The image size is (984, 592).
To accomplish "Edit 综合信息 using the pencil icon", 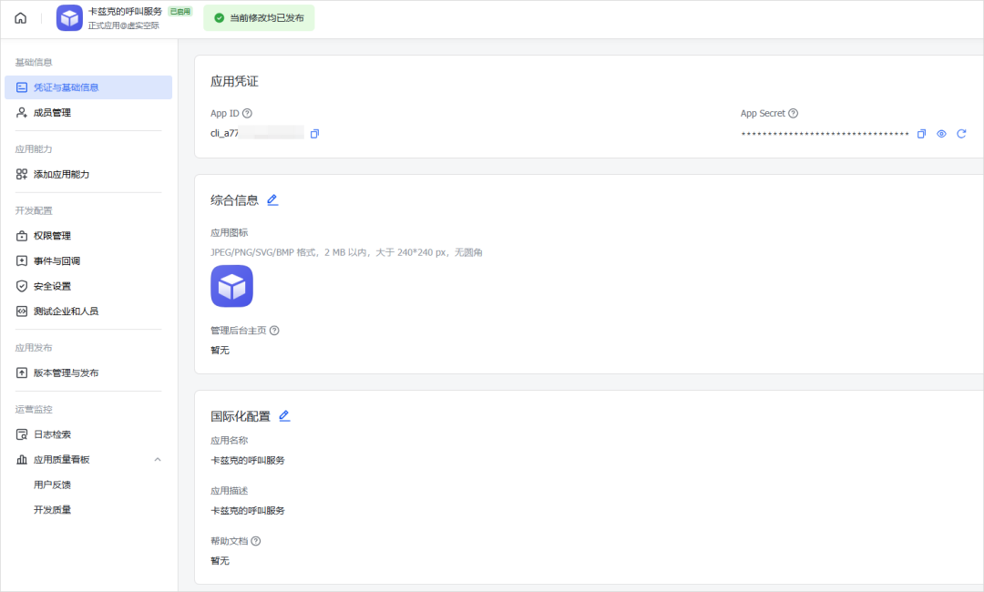I will 272,199.
